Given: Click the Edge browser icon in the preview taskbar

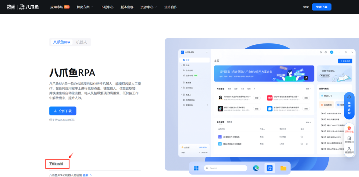Looking at the screenshot, I should point(256,168).
